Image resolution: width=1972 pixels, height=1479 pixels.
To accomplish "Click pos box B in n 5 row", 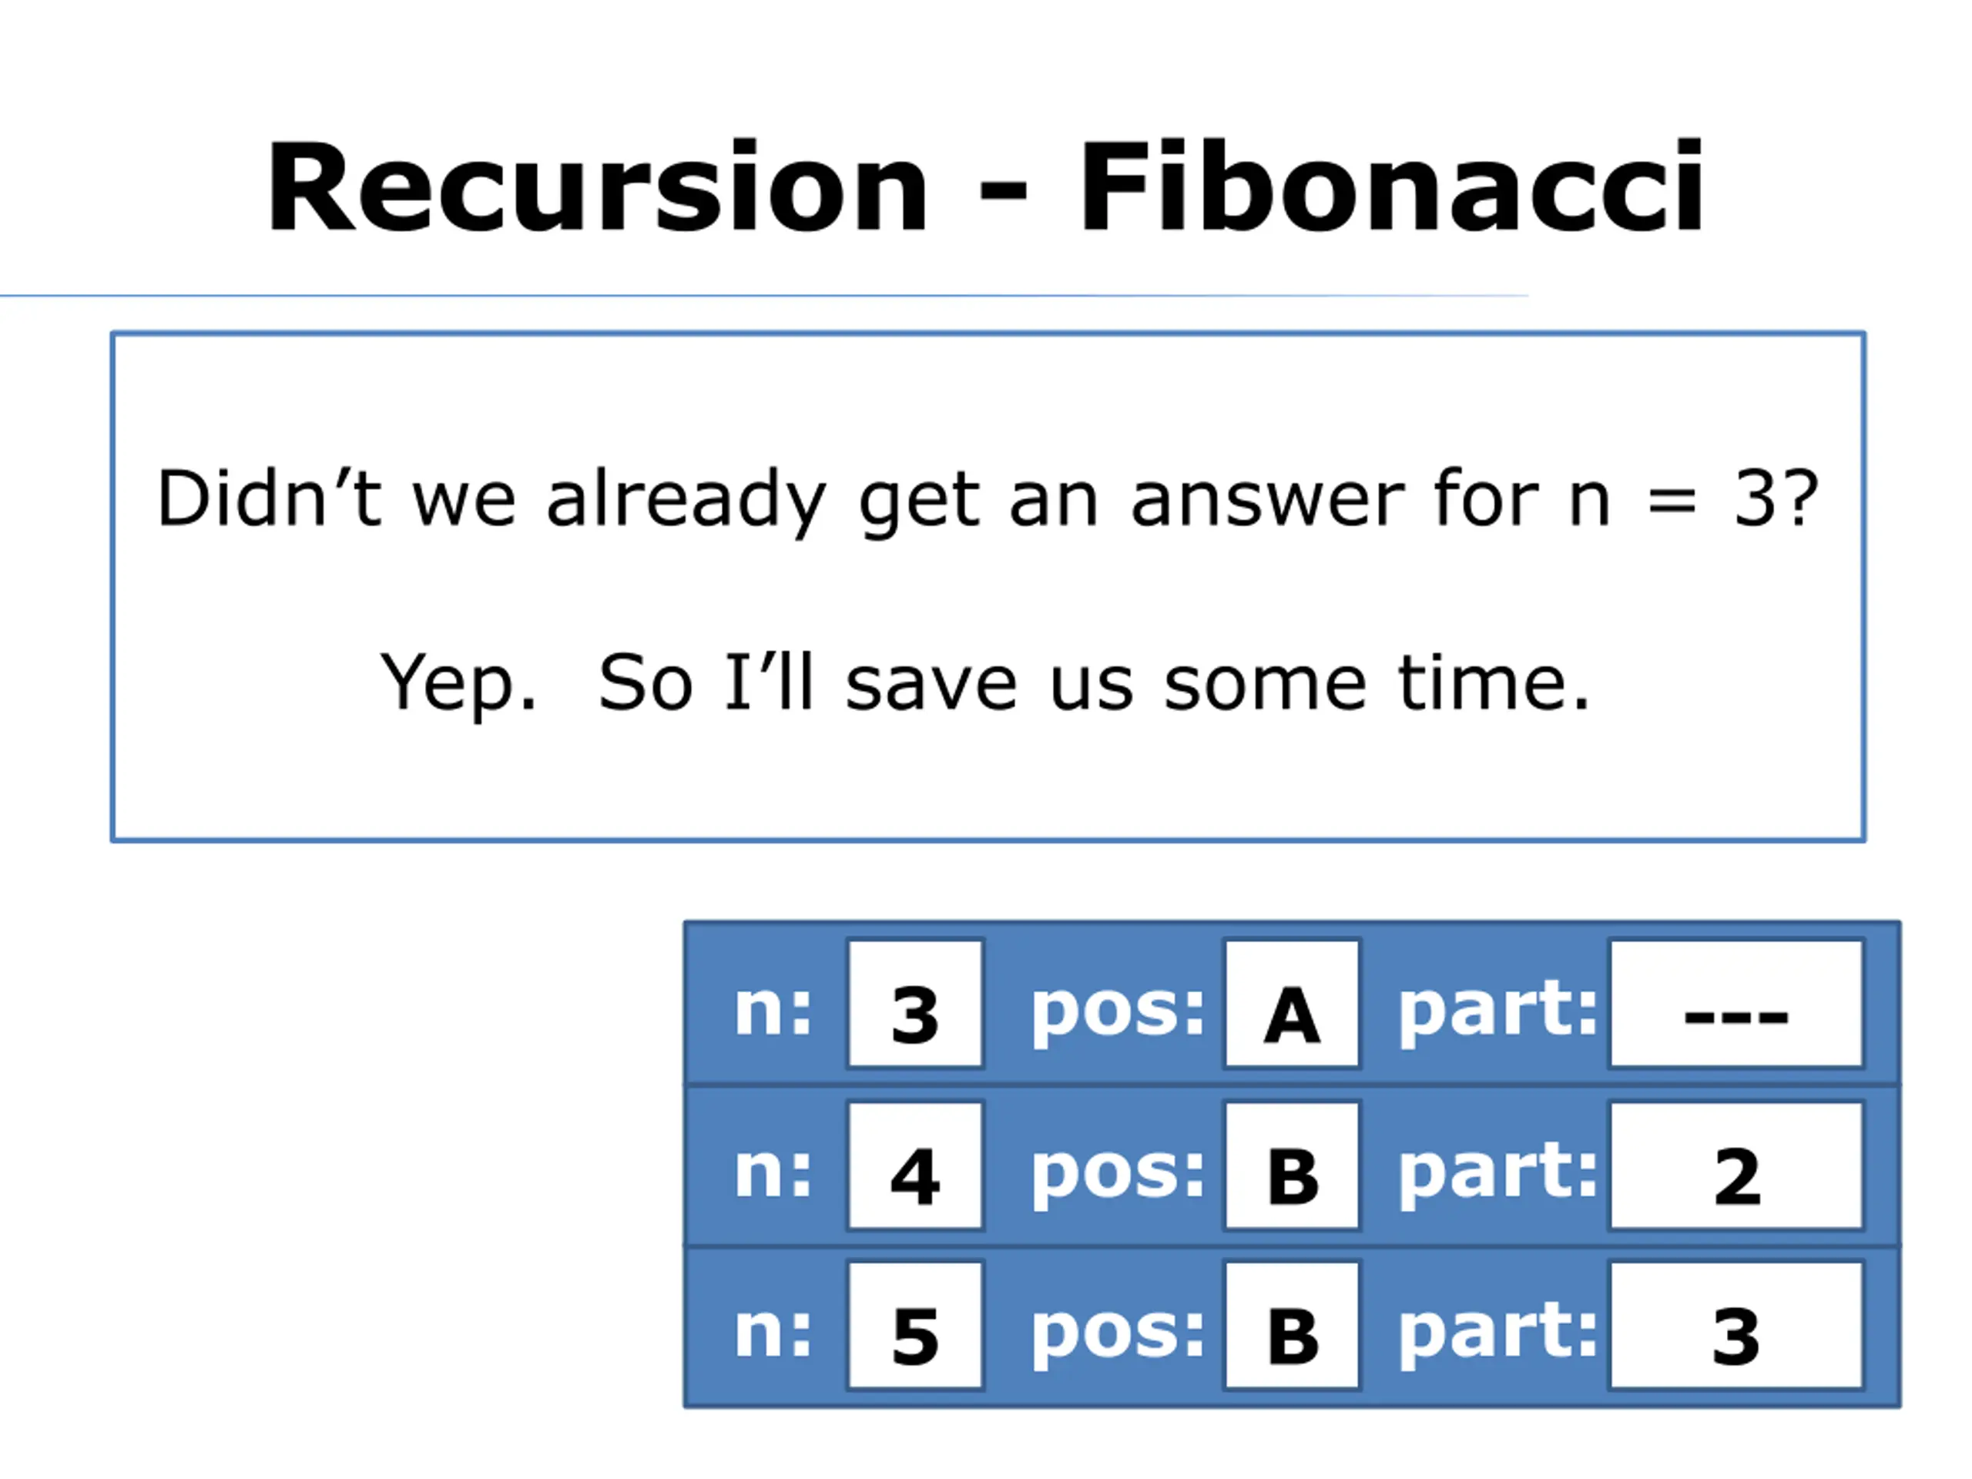I will click(x=1292, y=1325).
